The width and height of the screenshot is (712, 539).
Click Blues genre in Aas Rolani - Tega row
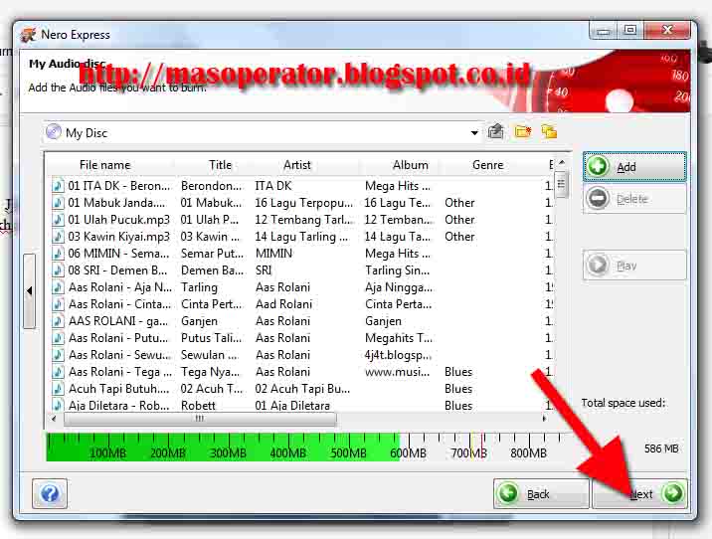458,372
